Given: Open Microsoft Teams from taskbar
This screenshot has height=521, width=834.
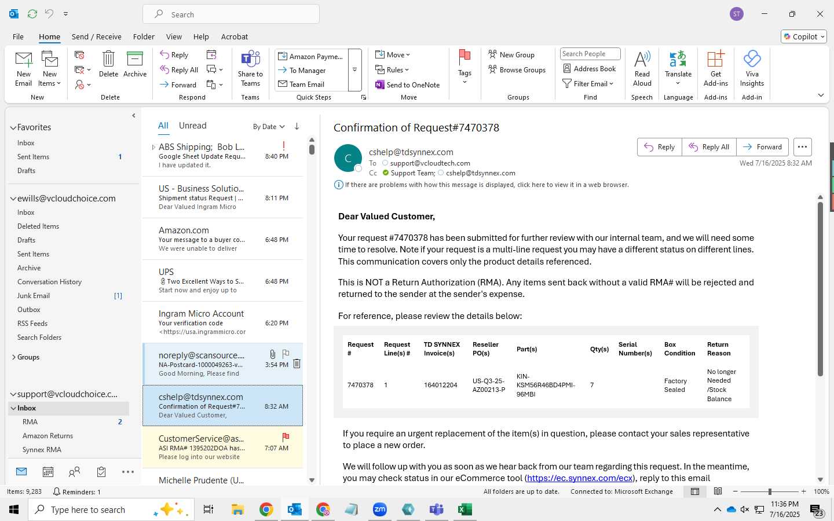Looking at the screenshot, I should (x=436, y=509).
